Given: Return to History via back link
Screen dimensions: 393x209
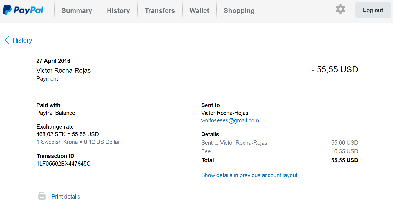Looking at the screenshot, I should tap(22, 40).
